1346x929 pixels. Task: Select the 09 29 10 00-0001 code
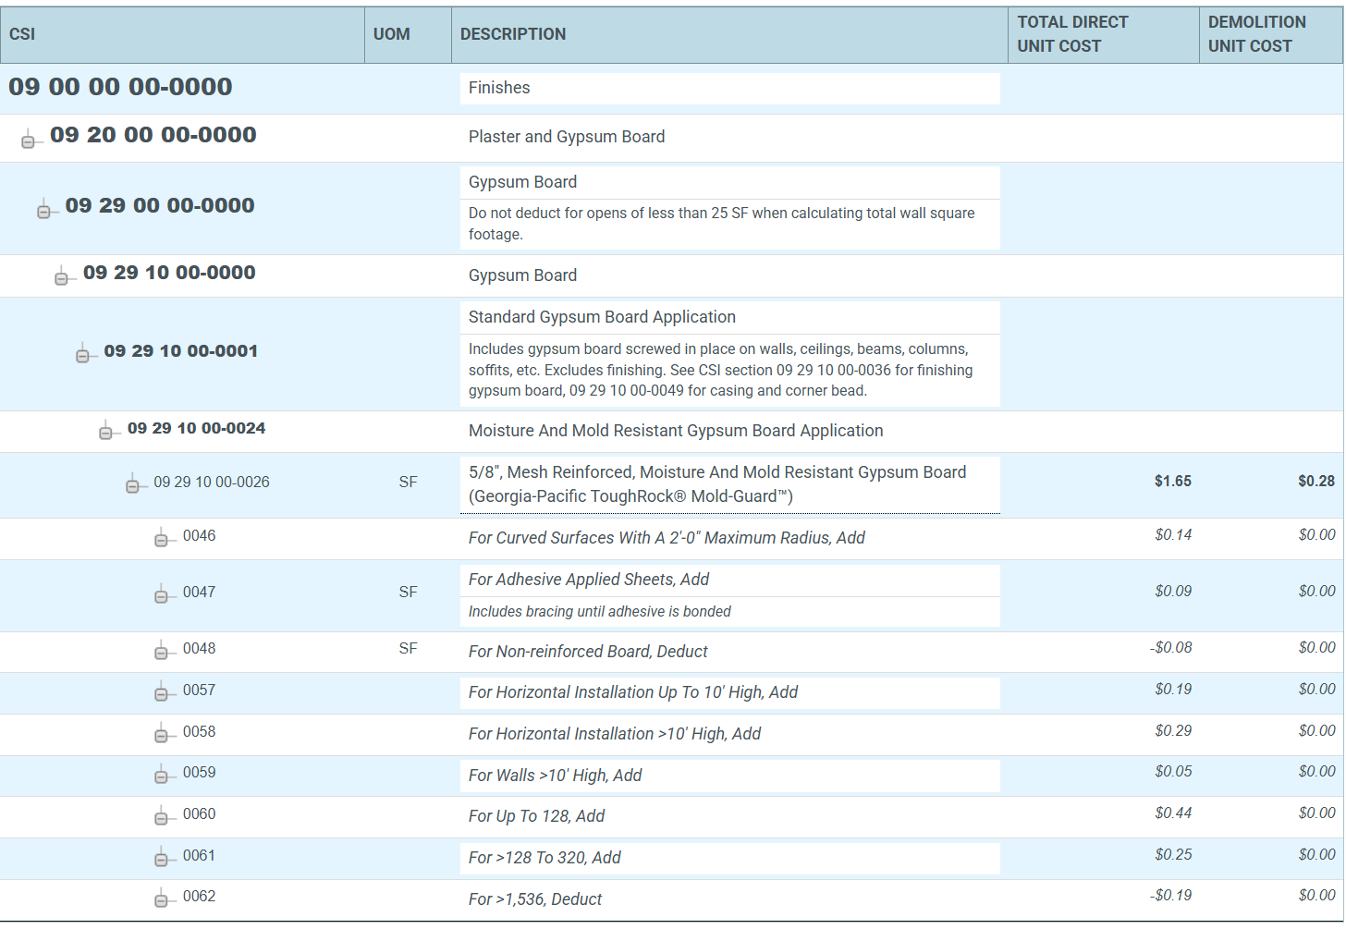point(181,351)
